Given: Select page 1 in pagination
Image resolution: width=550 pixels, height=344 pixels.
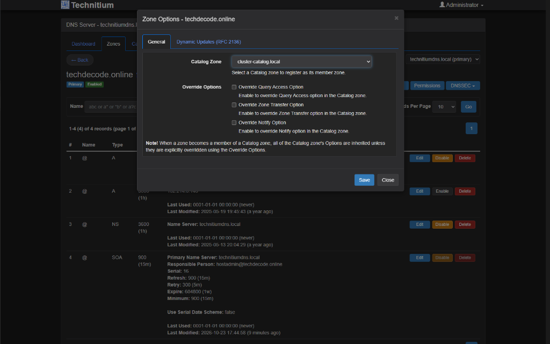Looking at the screenshot, I should click(x=472, y=128).
